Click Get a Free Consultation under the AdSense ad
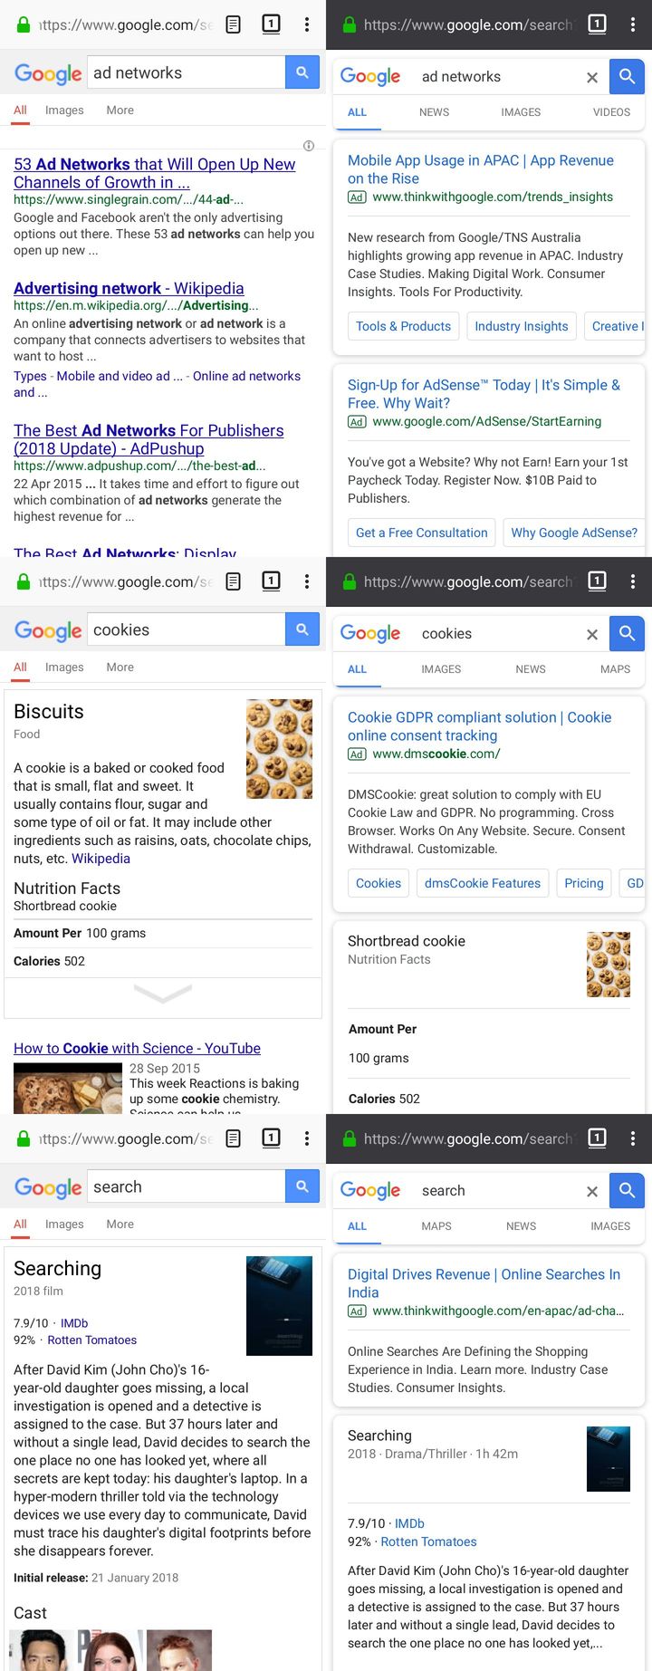Screen dimensions: 652x1671 pos(421,533)
